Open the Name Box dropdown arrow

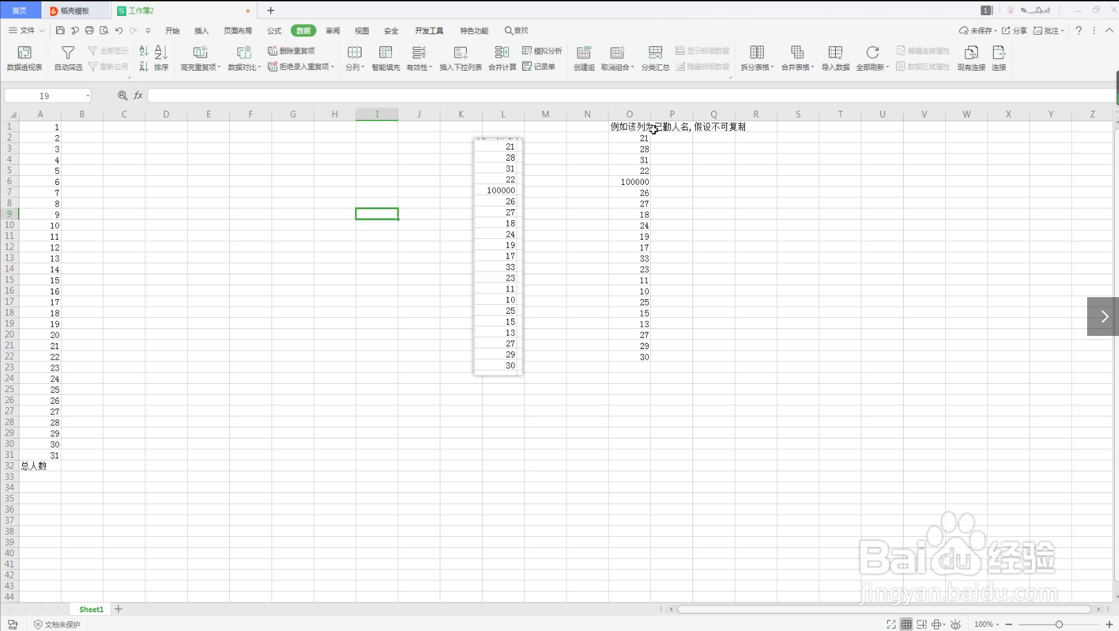[88, 96]
